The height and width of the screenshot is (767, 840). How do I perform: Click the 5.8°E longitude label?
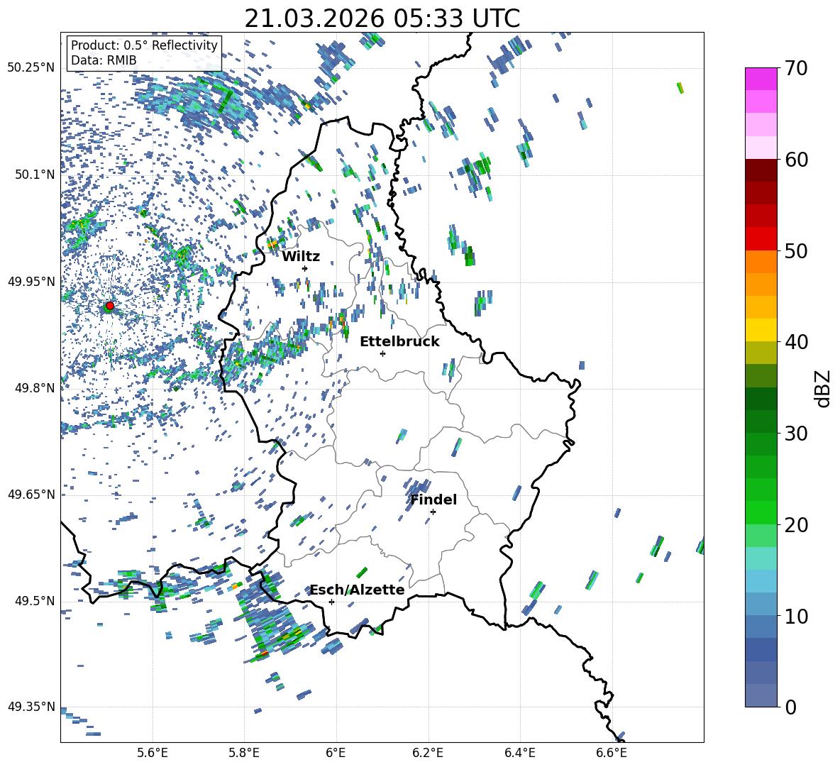pyautogui.click(x=244, y=754)
